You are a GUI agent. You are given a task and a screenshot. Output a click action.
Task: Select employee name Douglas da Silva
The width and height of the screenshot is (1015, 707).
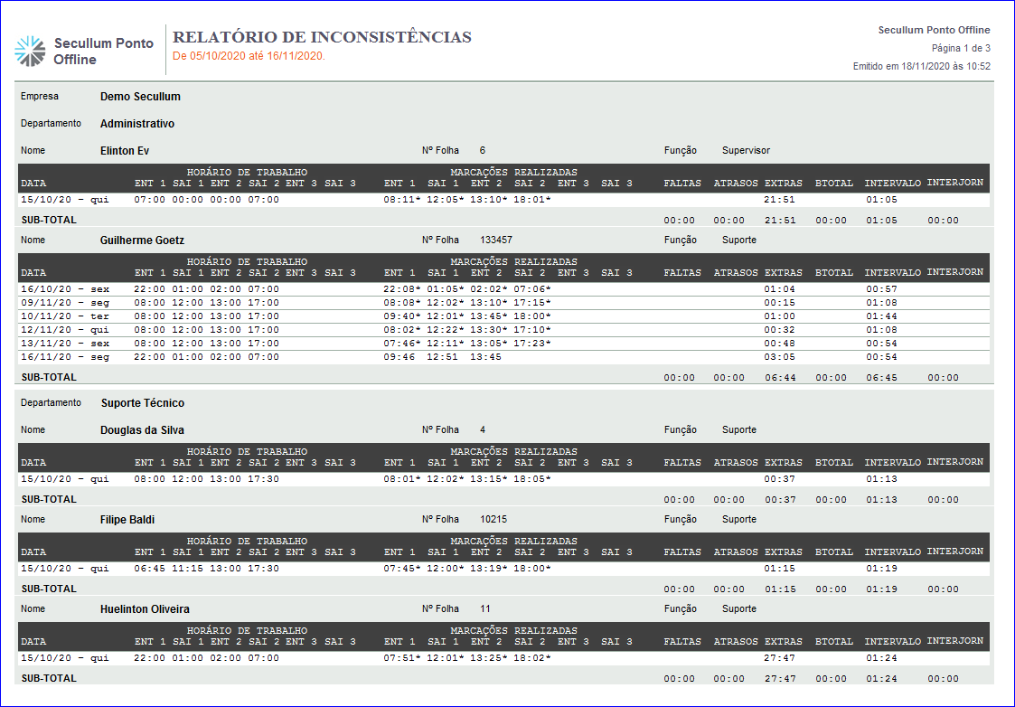tap(142, 430)
